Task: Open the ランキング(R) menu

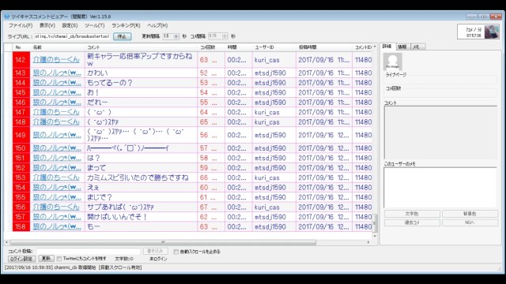Action: pyautogui.click(x=126, y=25)
